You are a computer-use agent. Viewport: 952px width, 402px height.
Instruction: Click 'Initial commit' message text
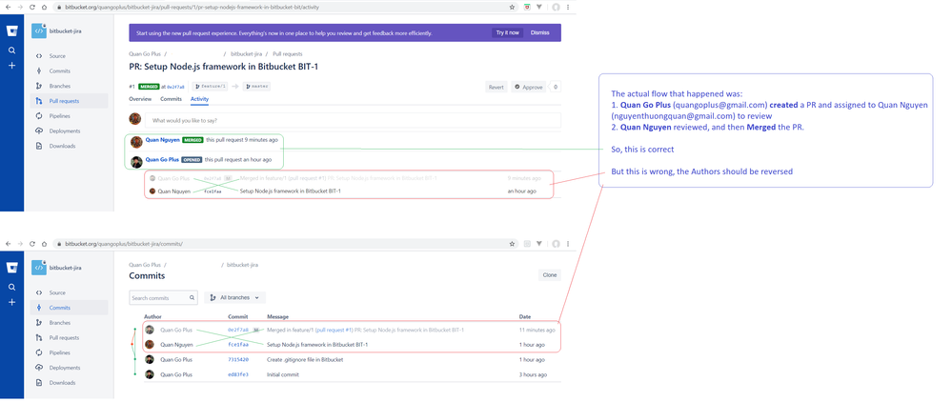[x=283, y=374]
